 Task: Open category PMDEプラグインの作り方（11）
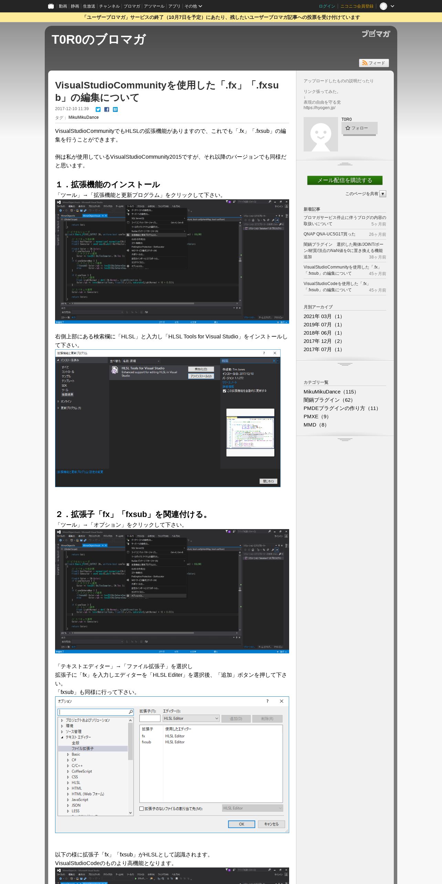[342, 408]
